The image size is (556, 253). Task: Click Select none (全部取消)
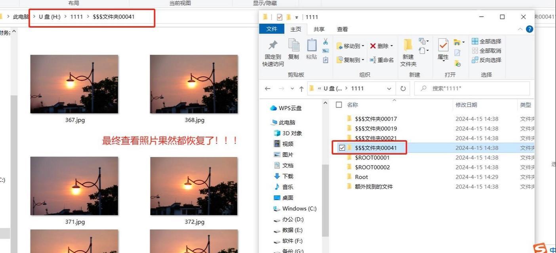click(x=487, y=51)
